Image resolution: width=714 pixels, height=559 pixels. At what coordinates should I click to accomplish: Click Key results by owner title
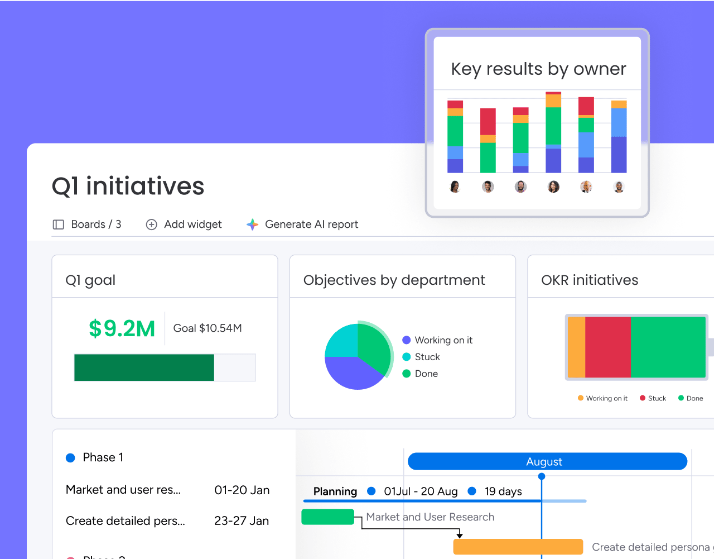[x=538, y=69]
